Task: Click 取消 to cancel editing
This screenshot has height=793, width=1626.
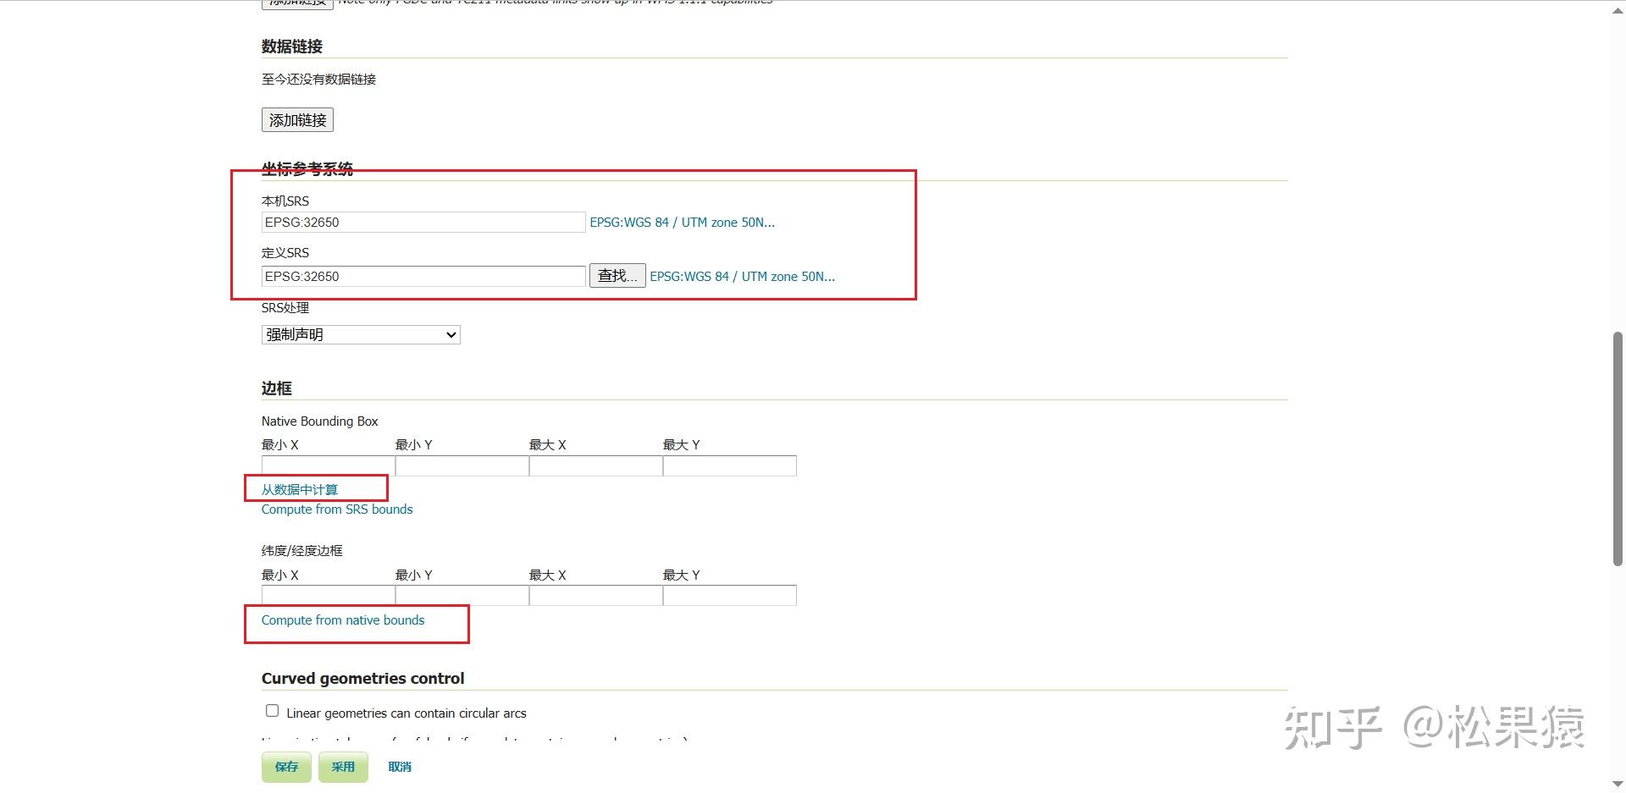Action: click(x=399, y=767)
